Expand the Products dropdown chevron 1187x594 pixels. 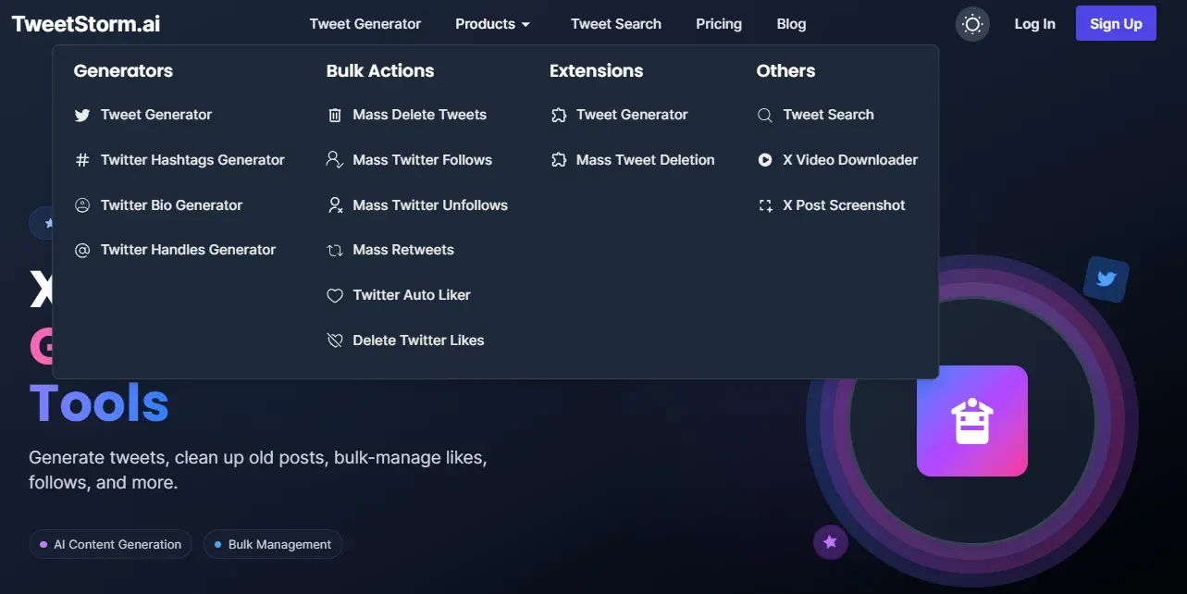coord(527,24)
